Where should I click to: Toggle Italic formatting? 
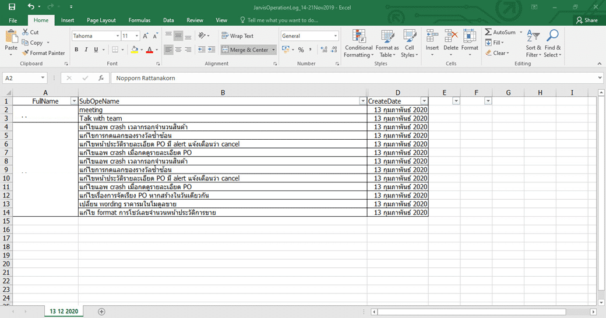86,50
